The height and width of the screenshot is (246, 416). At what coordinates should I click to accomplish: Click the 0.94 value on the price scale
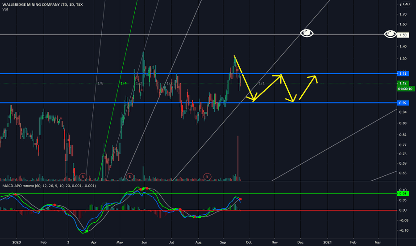[403, 112]
